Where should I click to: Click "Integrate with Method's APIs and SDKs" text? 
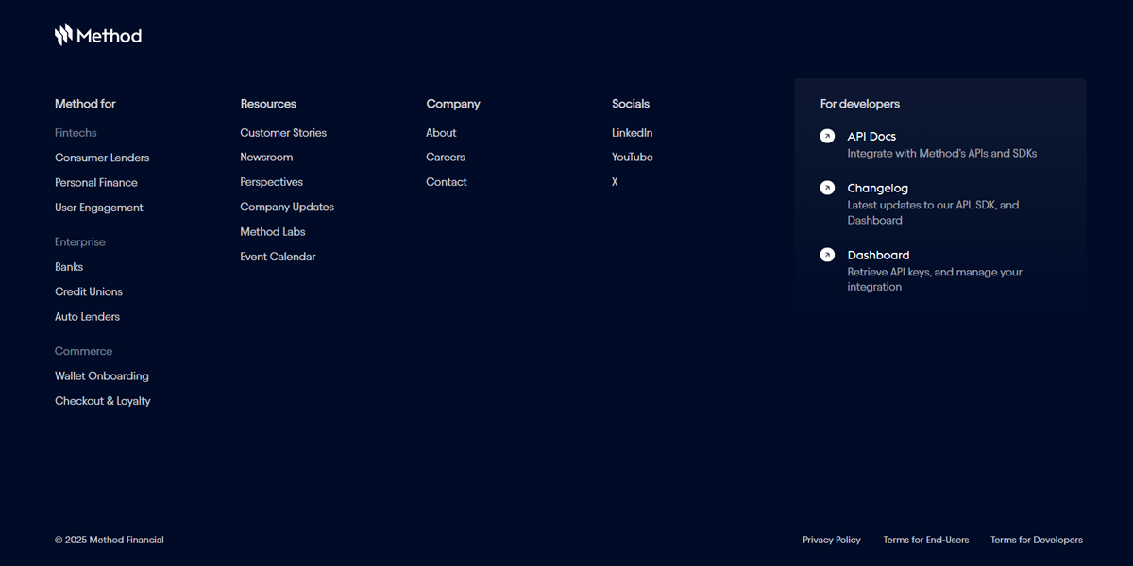pyautogui.click(x=942, y=153)
